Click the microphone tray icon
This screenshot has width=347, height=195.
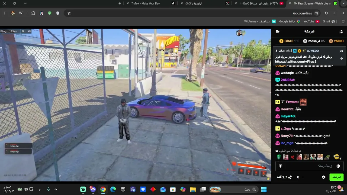pyautogui.click(x=48, y=189)
